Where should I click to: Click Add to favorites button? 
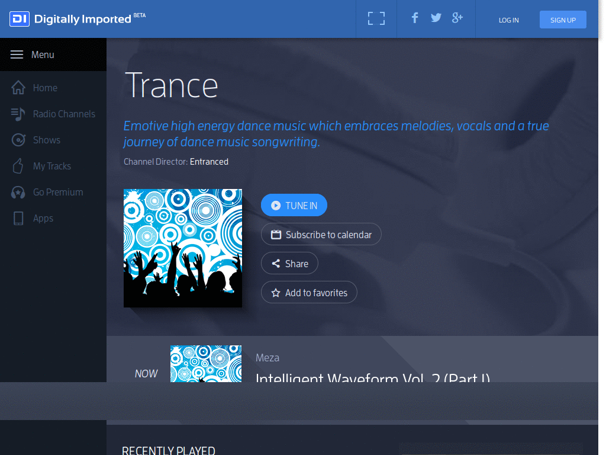[x=309, y=292]
